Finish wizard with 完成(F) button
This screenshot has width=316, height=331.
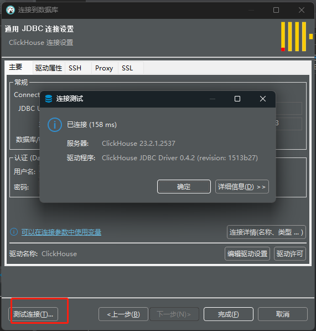[x=229, y=314]
